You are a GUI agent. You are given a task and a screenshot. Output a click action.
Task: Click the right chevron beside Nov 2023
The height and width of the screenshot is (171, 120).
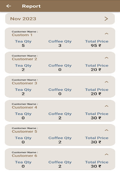[x=106, y=19]
